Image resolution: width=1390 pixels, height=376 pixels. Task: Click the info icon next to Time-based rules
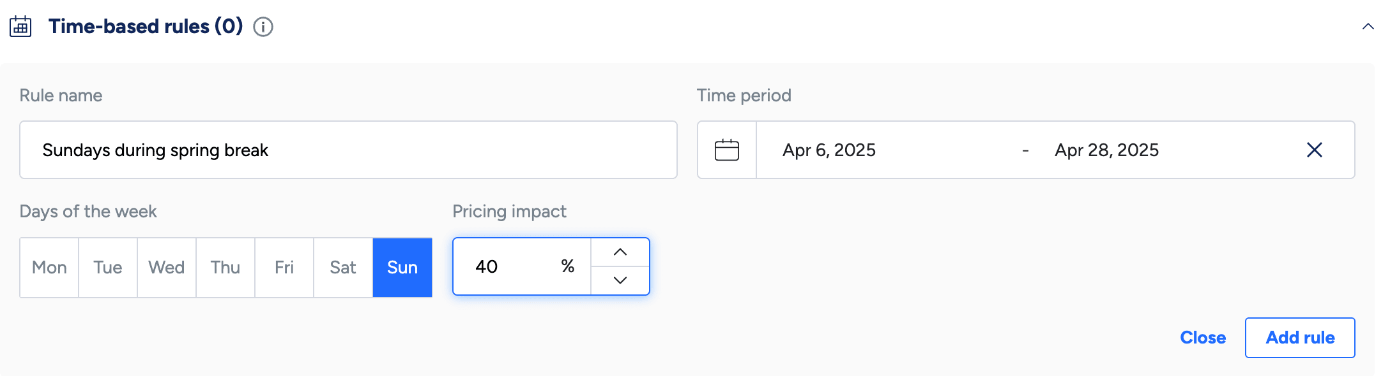pyautogui.click(x=263, y=27)
